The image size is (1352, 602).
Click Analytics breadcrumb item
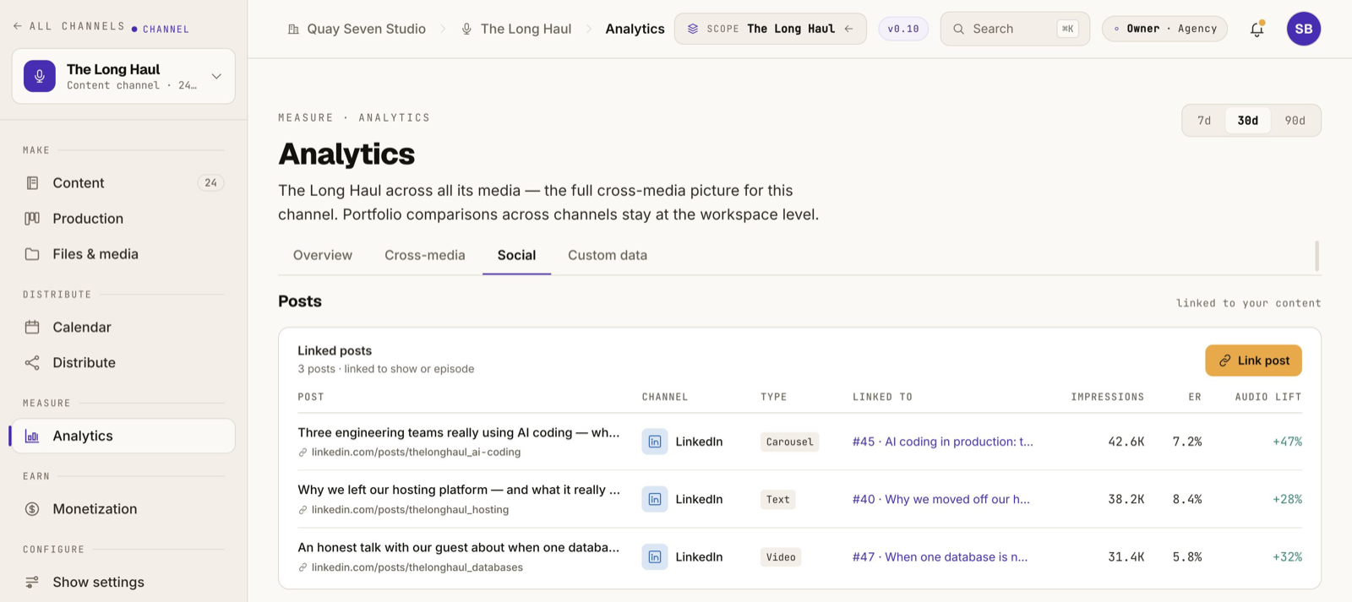pyautogui.click(x=635, y=29)
